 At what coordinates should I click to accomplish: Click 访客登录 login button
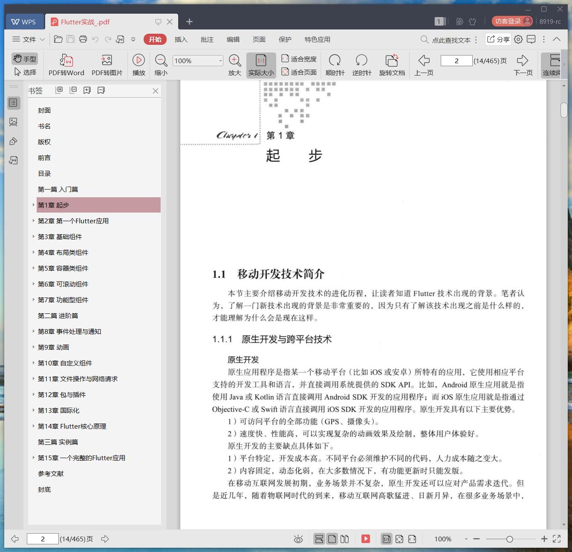coord(512,21)
